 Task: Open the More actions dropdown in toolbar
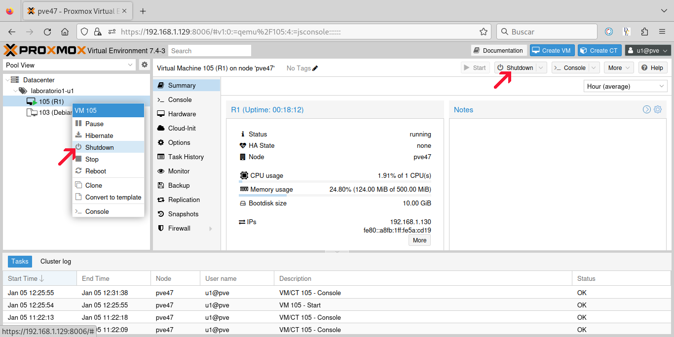click(619, 68)
